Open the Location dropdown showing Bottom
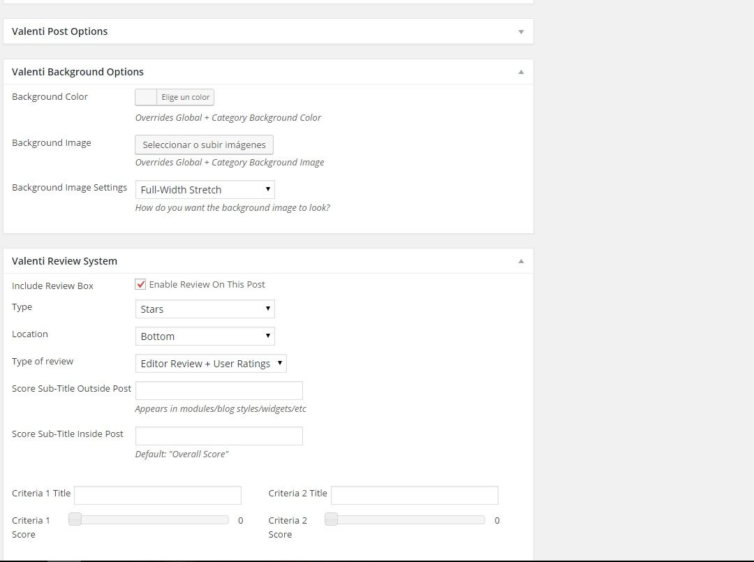The image size is (754, 562). tap(205, 336)
